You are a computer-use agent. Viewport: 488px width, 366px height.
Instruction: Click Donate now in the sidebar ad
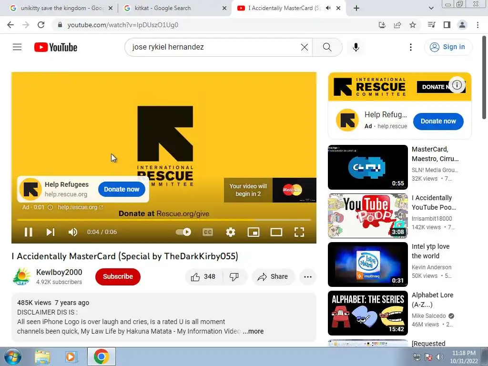438,121
